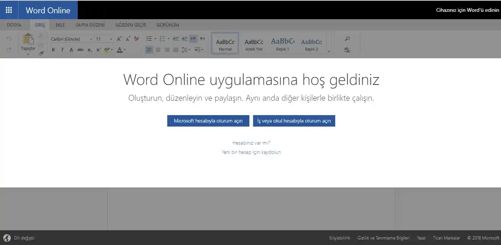Set center text alignment
Screen dimensions: 501x245
[158, 49]
